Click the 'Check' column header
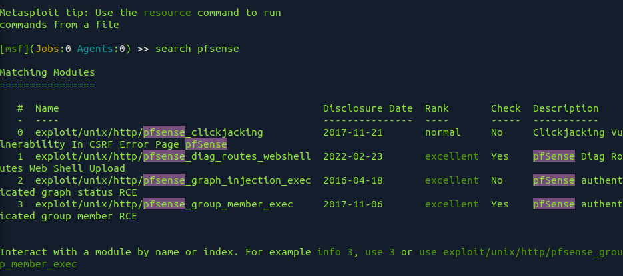Screen dimensions: 623x276 (506, 108)
